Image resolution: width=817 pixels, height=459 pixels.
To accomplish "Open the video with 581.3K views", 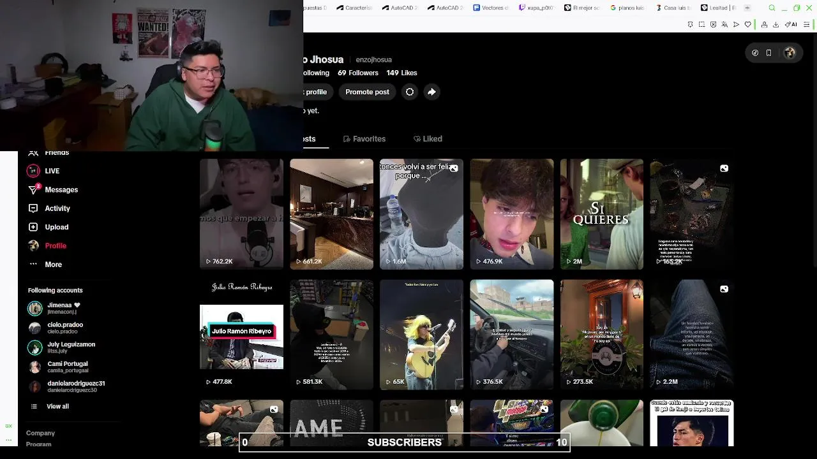I will pos(331,335).
